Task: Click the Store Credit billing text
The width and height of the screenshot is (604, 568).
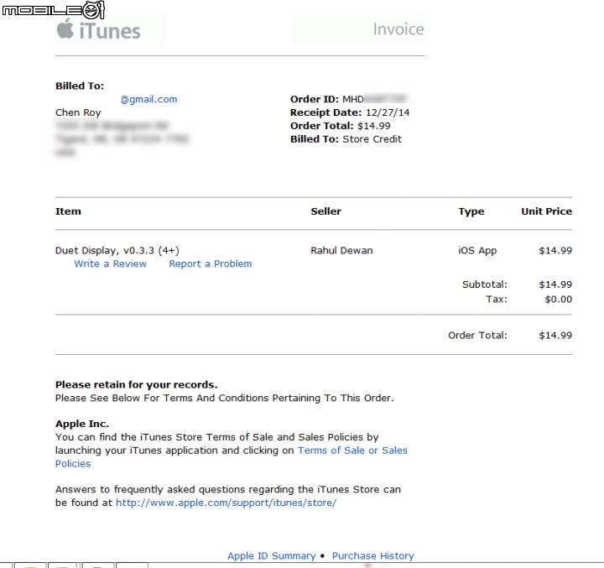Action: (x=372, y=139)
